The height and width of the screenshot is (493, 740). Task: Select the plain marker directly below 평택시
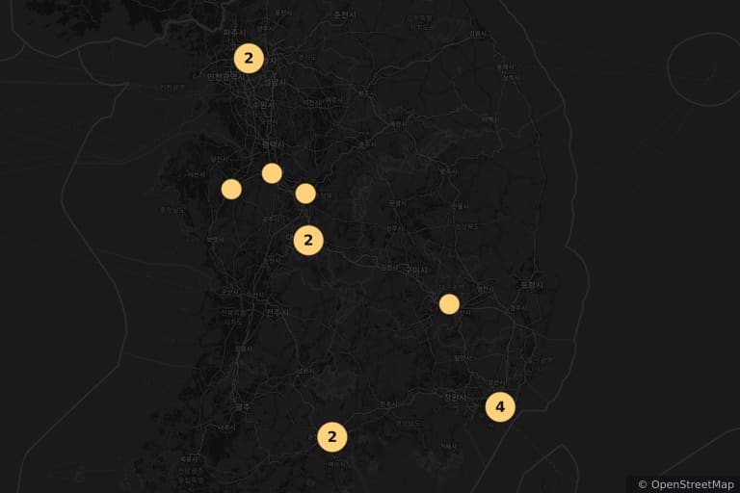pyautogui.click(x=272, y=173)
